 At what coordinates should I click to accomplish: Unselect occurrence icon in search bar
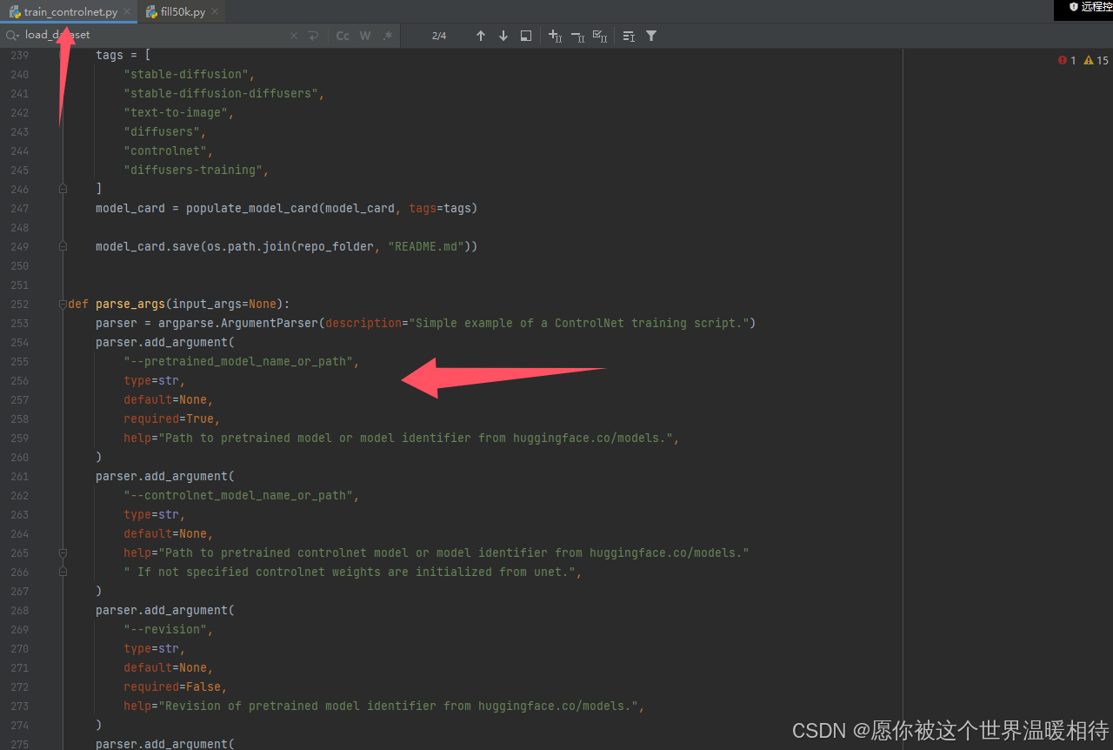577,36
